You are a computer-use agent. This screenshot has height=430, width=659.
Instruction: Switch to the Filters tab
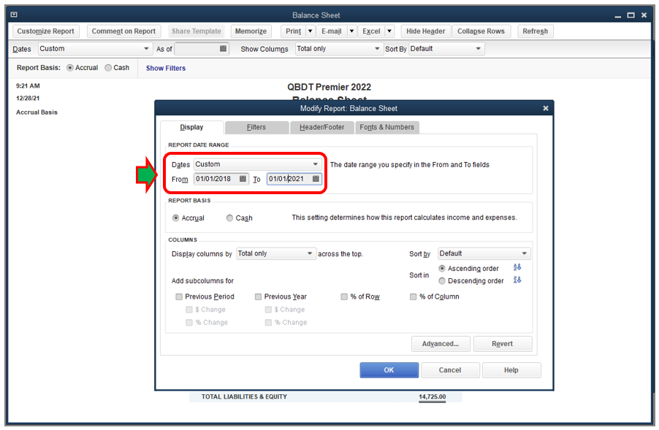click(256, 127)
